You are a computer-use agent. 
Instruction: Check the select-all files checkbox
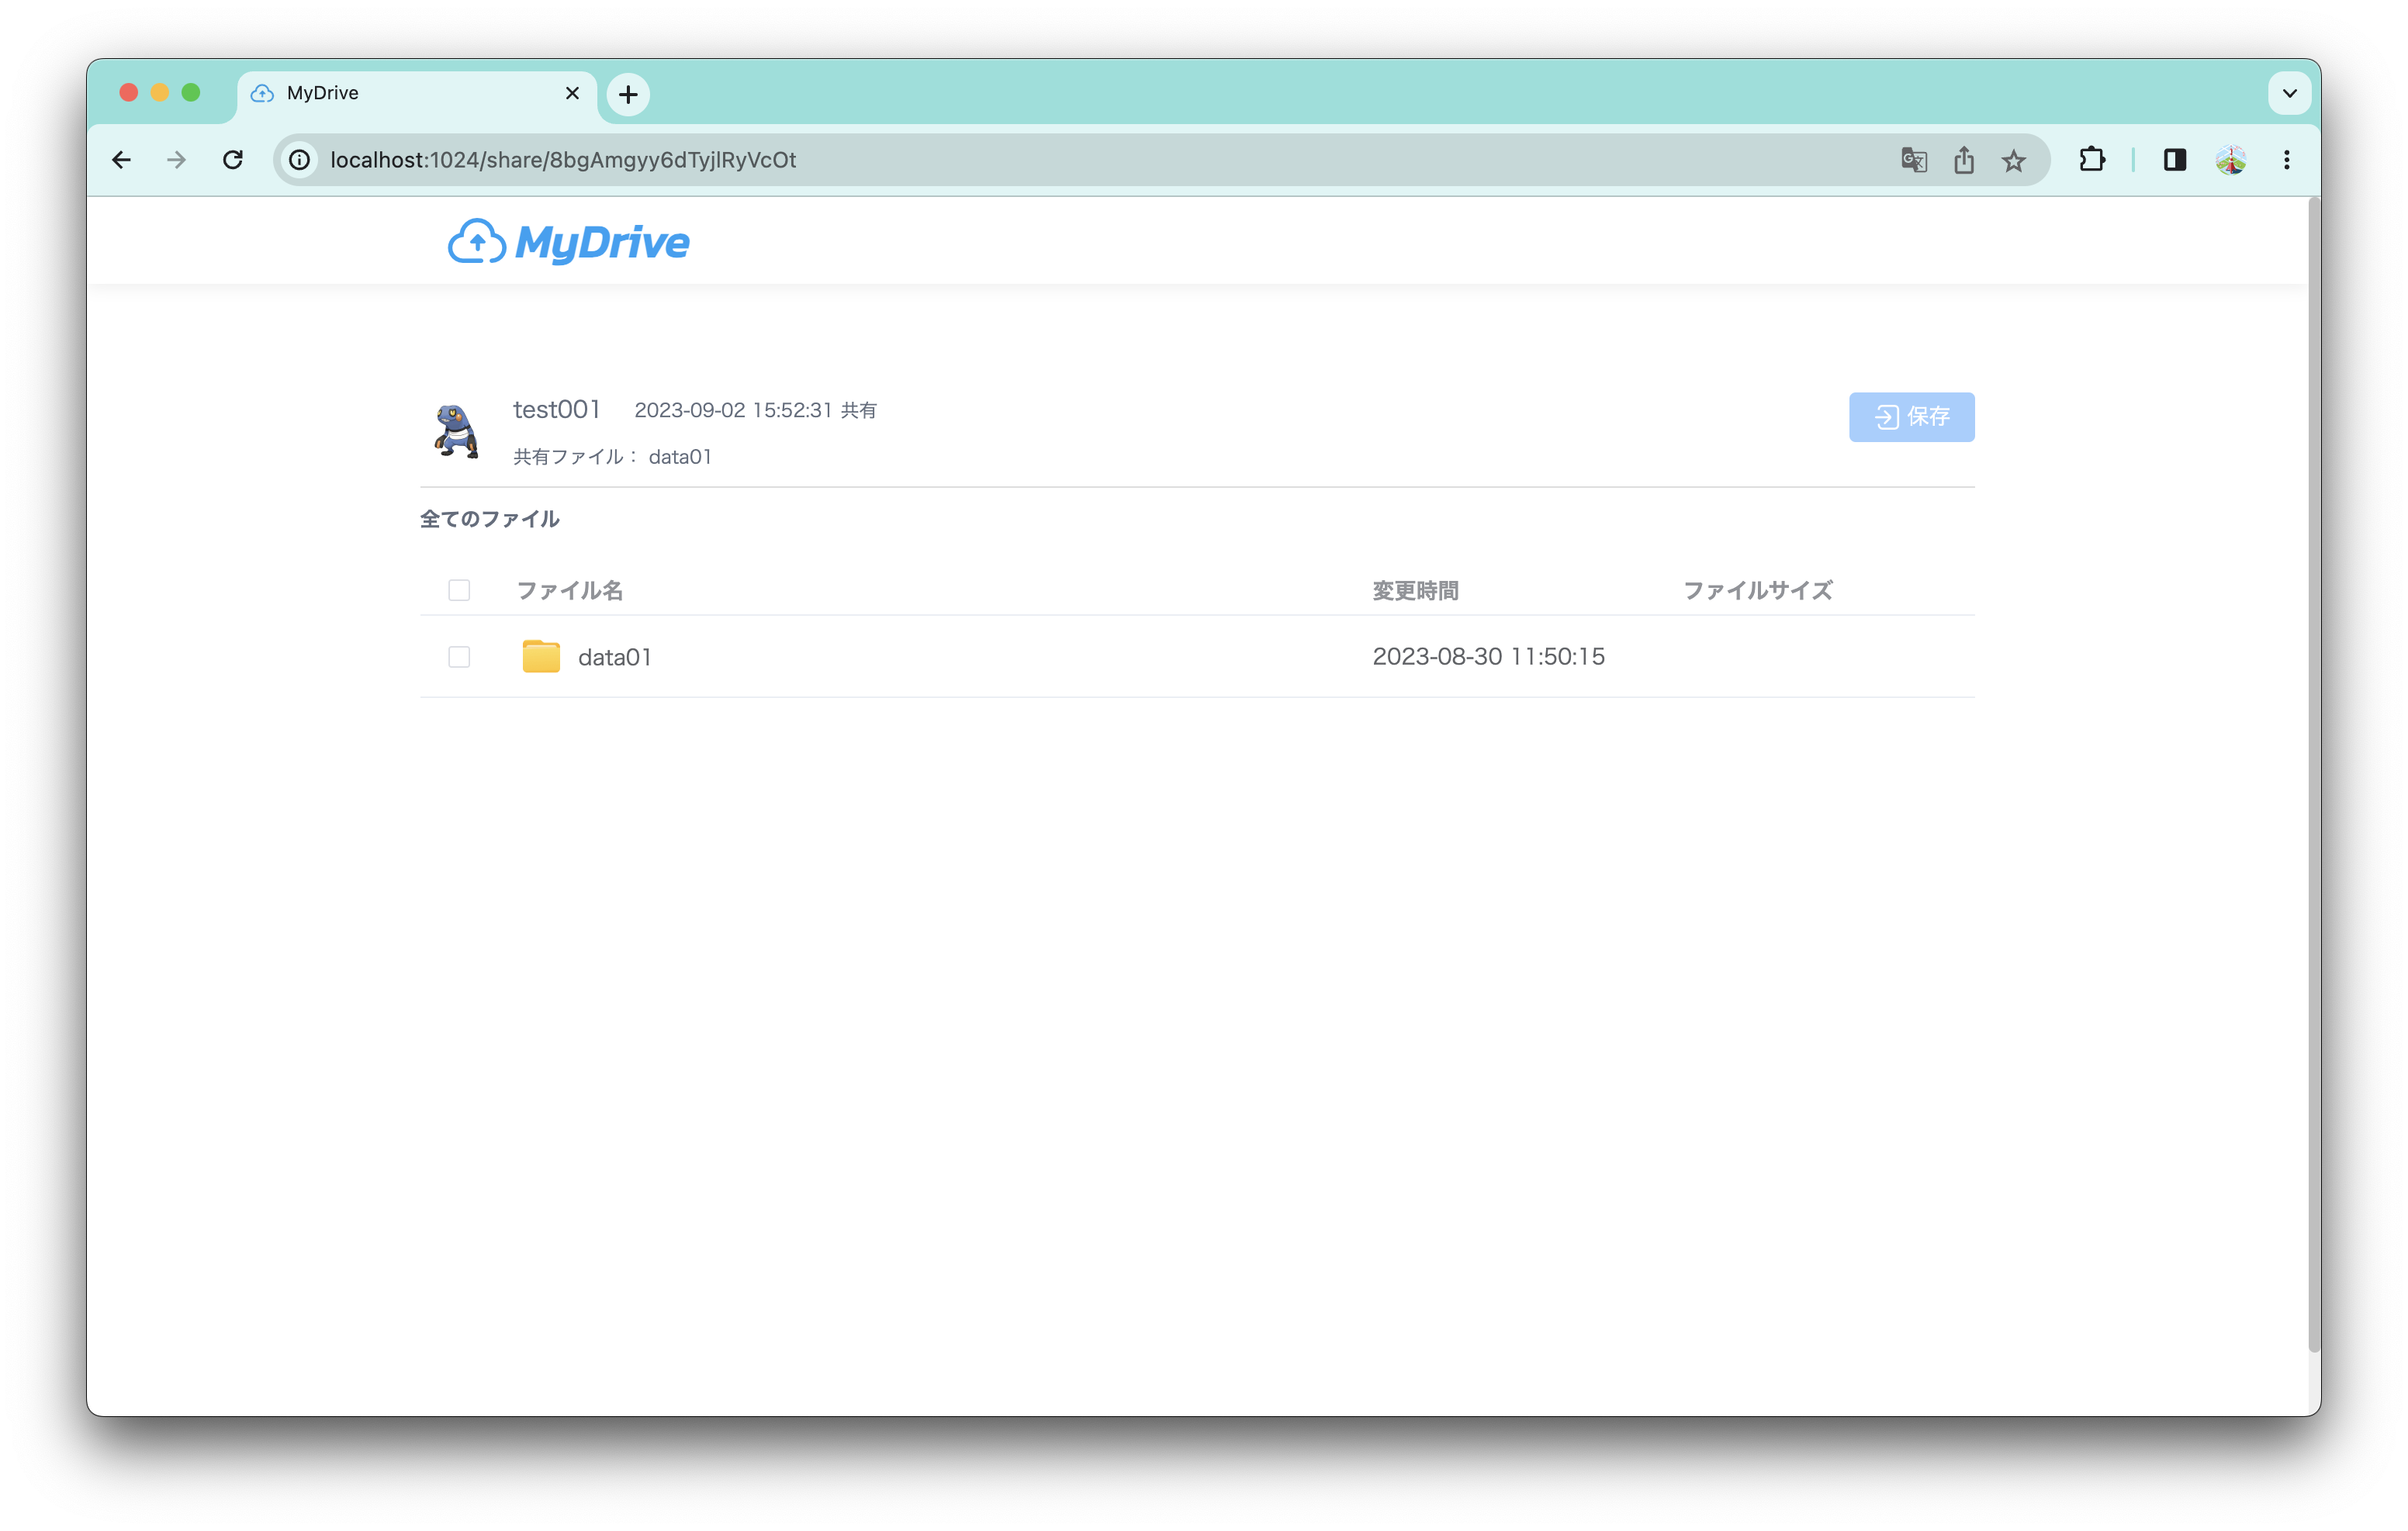tap(459, 590)
